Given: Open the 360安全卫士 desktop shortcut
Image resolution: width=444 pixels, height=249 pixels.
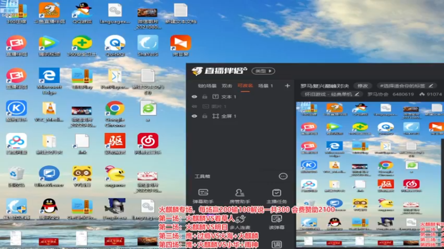Looking at the screenshot, I should point(82,46).
